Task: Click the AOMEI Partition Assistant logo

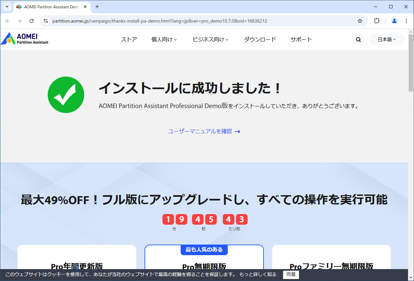Action: point(25,38)
